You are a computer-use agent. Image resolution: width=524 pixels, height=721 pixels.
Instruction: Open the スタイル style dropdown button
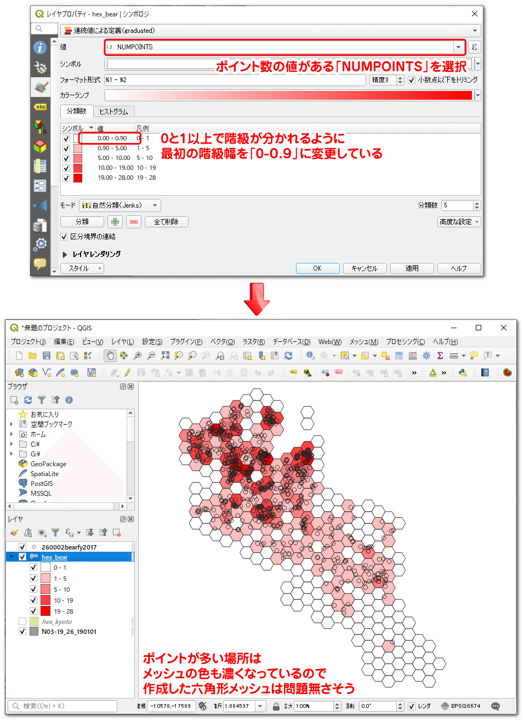pos(82,268)
